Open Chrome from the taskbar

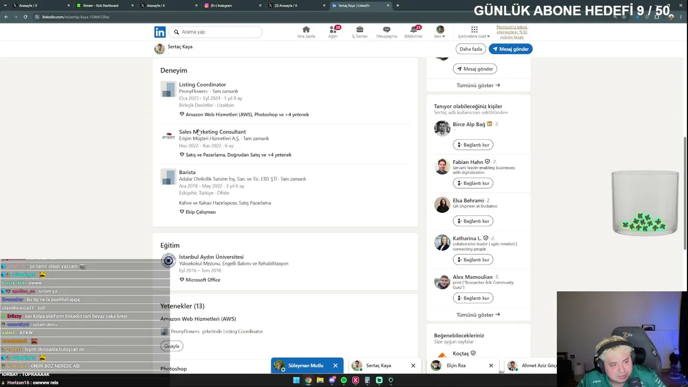coord(308,381)
